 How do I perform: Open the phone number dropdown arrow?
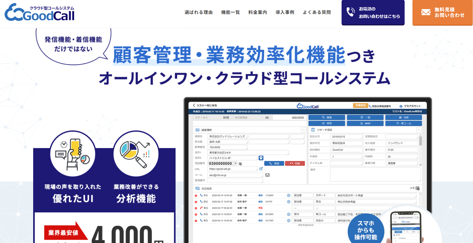[x=236, y=163]
